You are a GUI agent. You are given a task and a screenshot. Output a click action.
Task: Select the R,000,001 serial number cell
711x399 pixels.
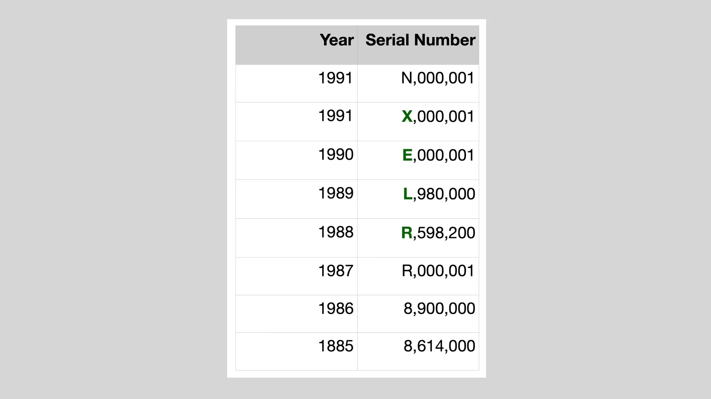click(418, 276)
